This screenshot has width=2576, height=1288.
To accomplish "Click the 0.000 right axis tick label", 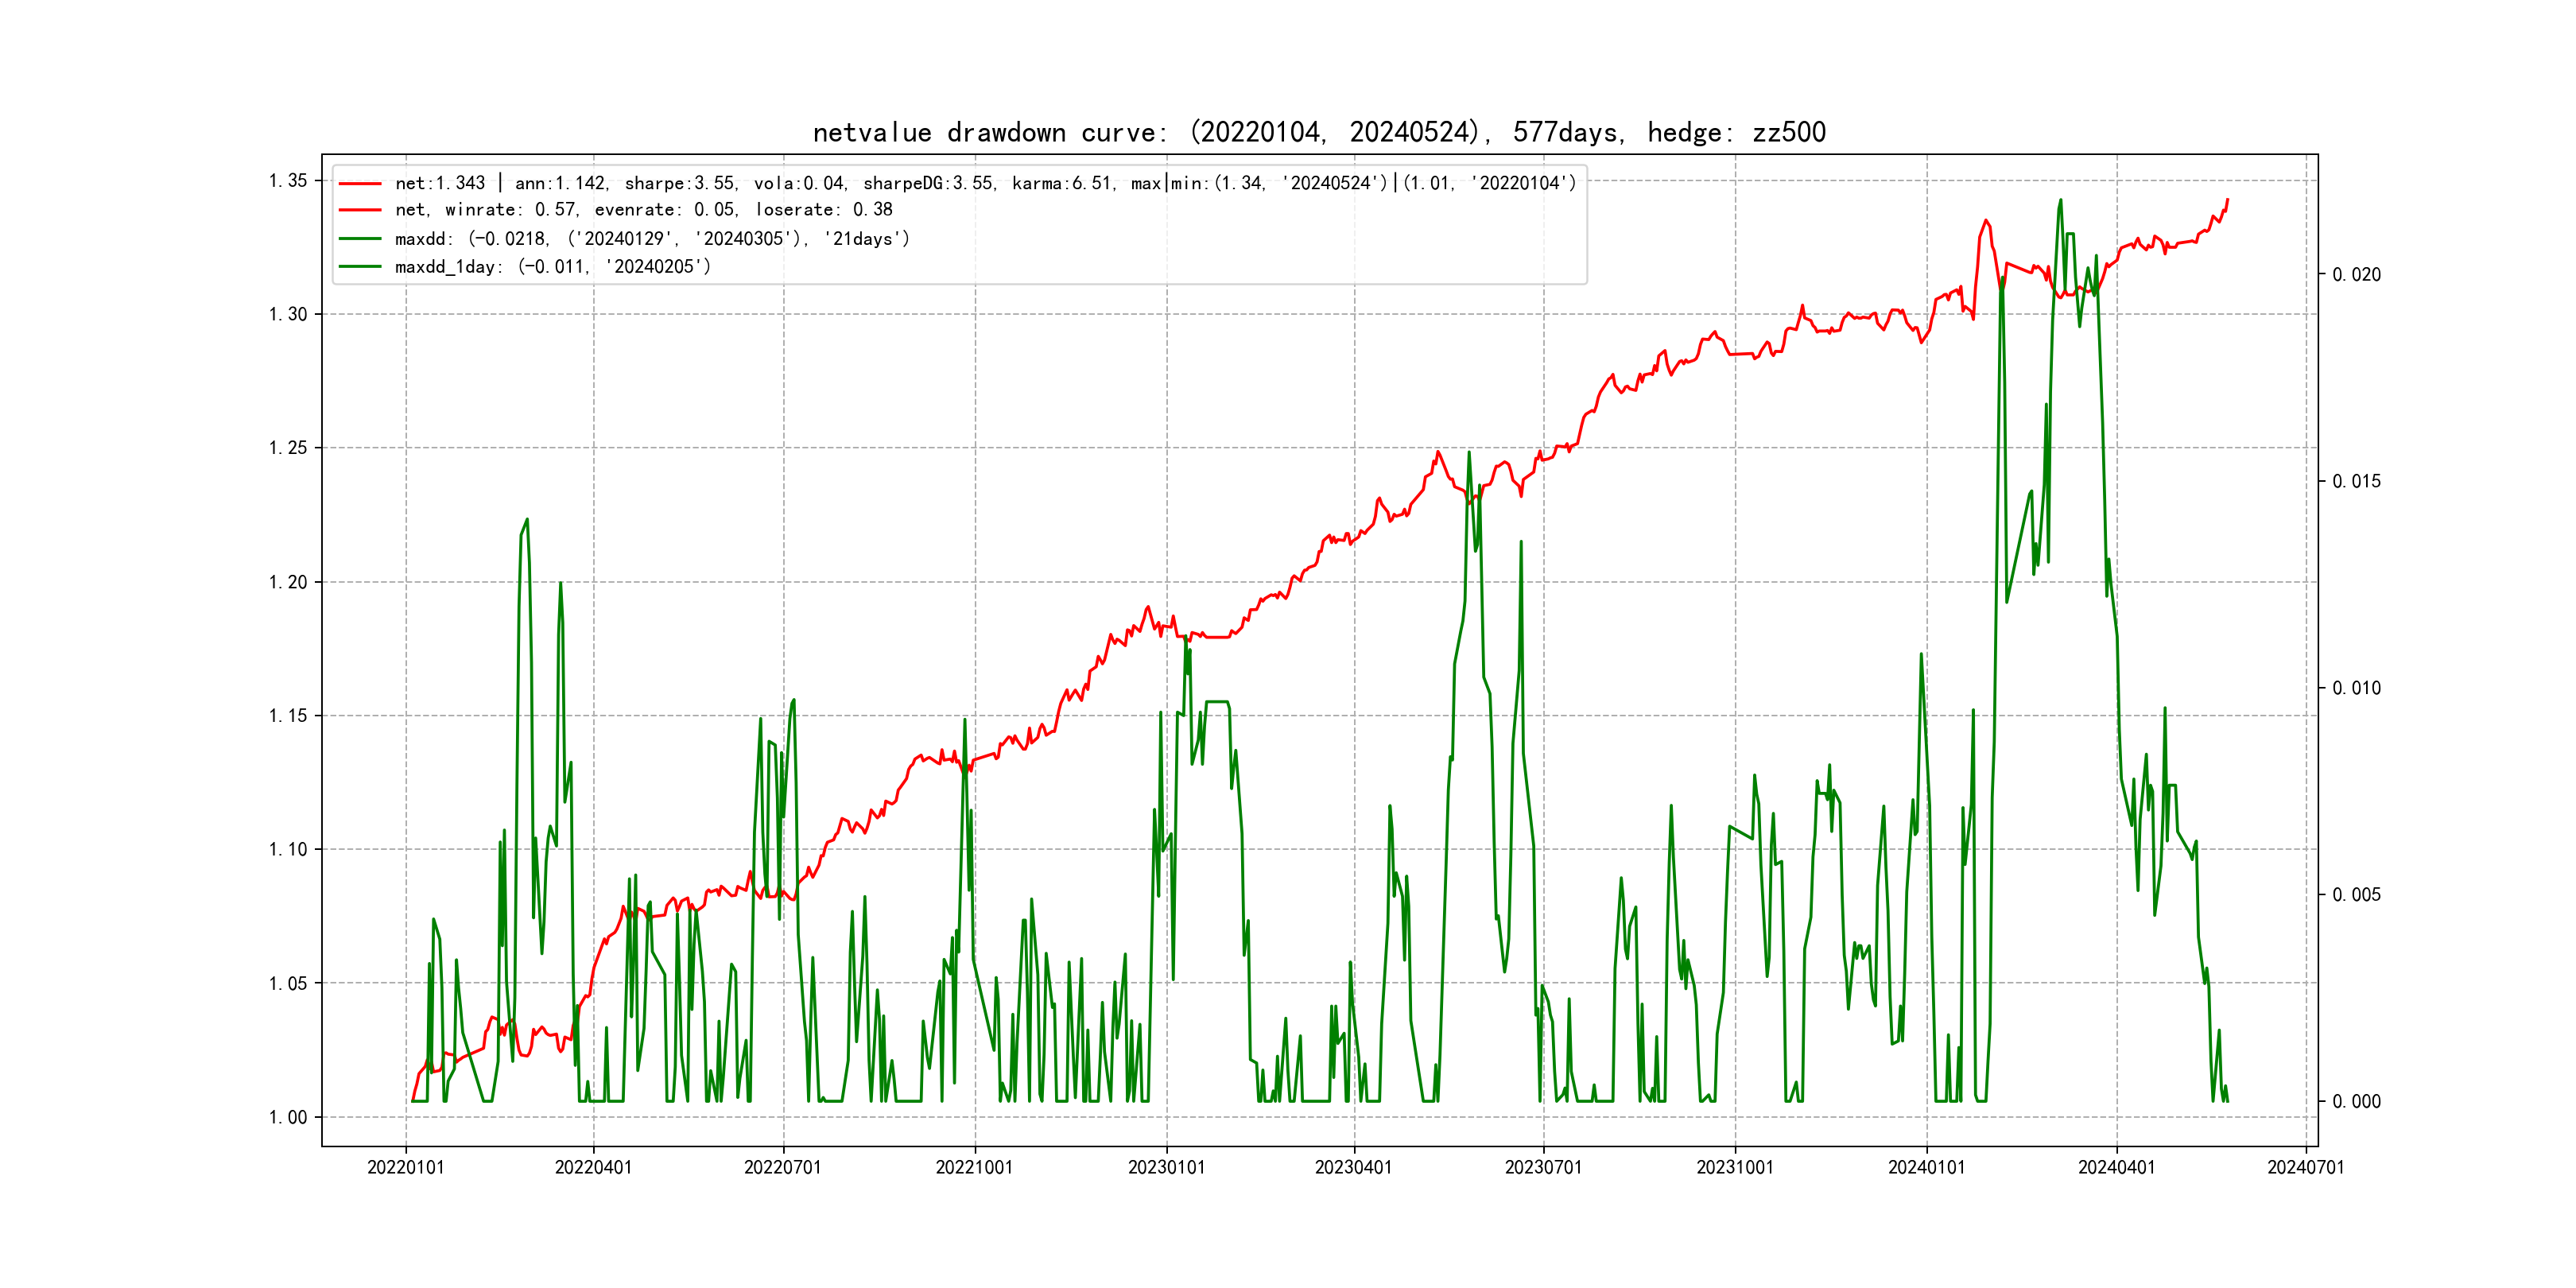I will (x=2356, y=1102).
